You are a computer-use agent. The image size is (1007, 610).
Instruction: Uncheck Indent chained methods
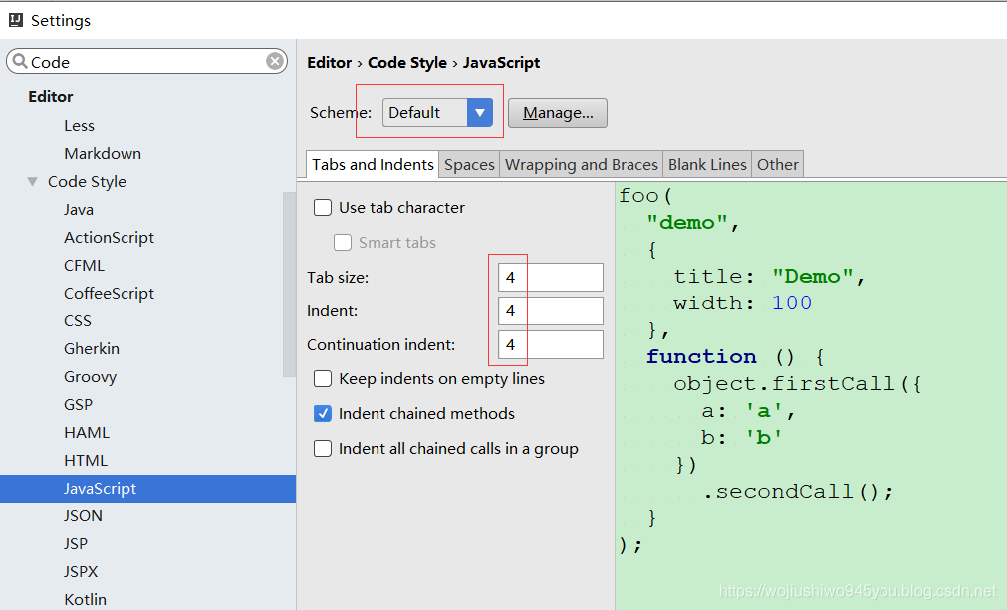point(323,414)
